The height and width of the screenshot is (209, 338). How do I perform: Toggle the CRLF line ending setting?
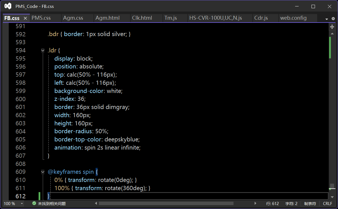(x=328, y=203)
